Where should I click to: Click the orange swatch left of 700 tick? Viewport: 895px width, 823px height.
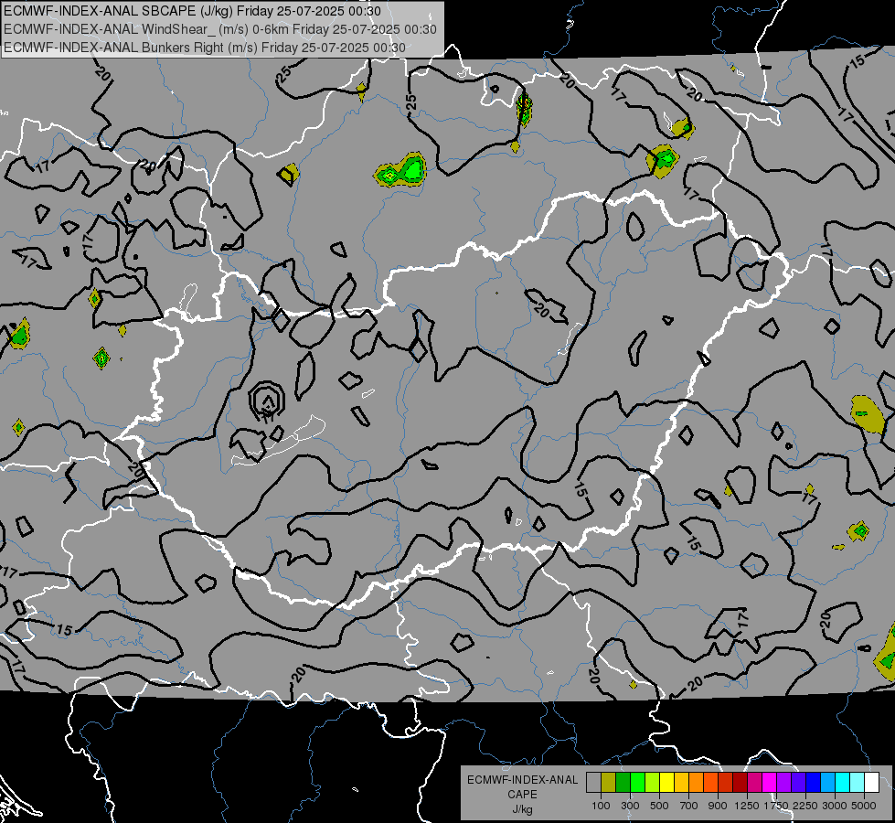(697, 783)
